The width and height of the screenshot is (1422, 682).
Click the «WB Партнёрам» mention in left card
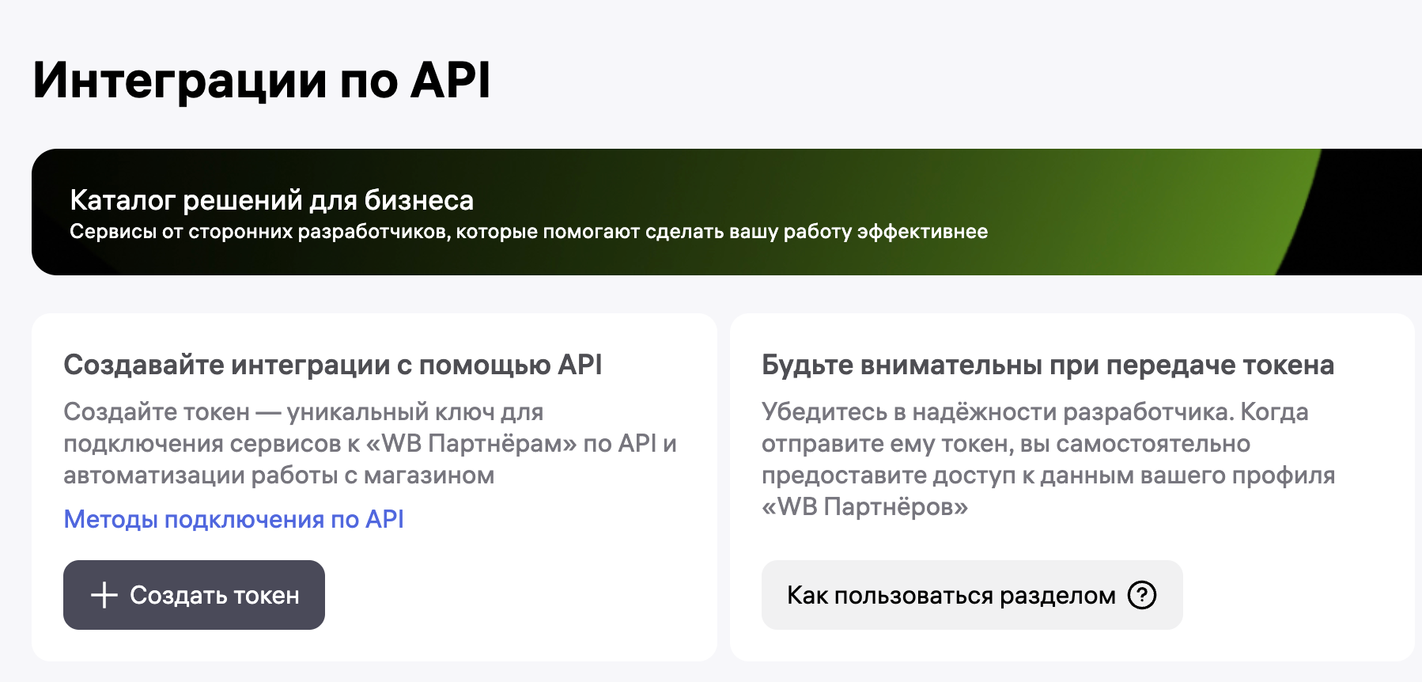(471, 444)
